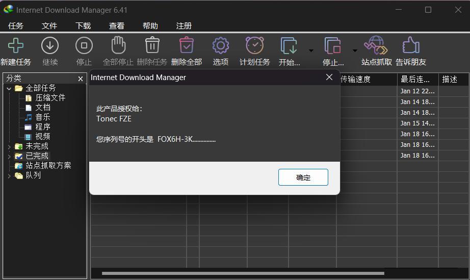Click the 全部停止 hand icon
Viewport: 470px width, 280px height.
pos(118,45)
